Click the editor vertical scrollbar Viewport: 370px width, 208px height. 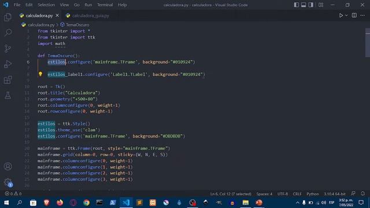click(x=368, y=42)
